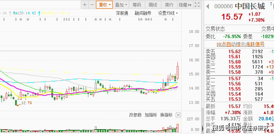Click the MA120 up arrow icon
This screenshot has height=134, width=274.
click(39, 13)
